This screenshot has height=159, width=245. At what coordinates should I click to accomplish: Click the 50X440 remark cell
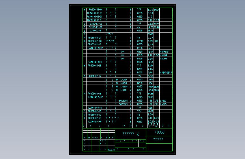pos(164,59)
